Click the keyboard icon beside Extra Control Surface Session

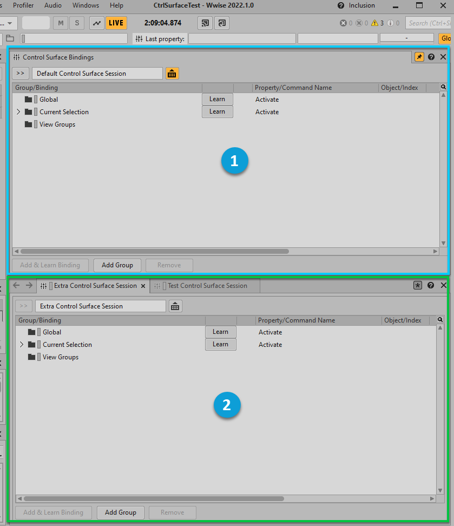click(175, 306)
